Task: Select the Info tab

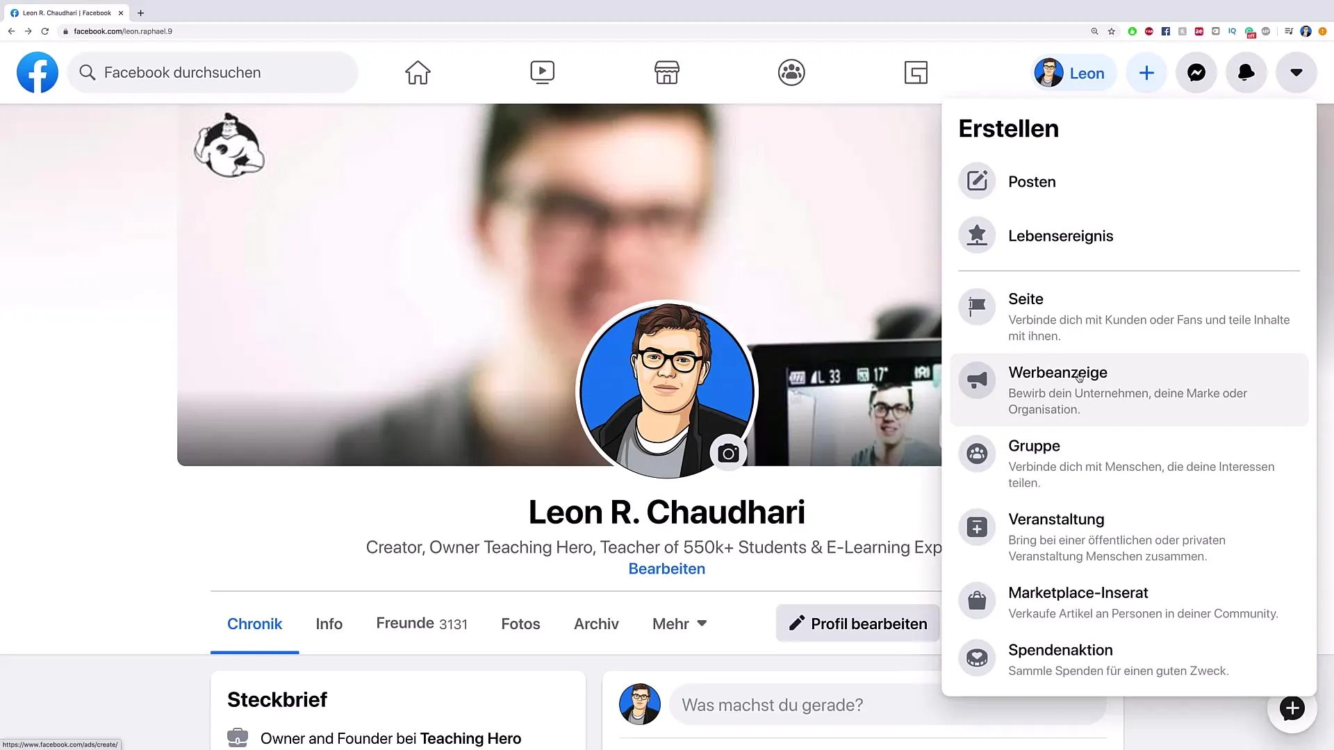Action: pos(329,623)
